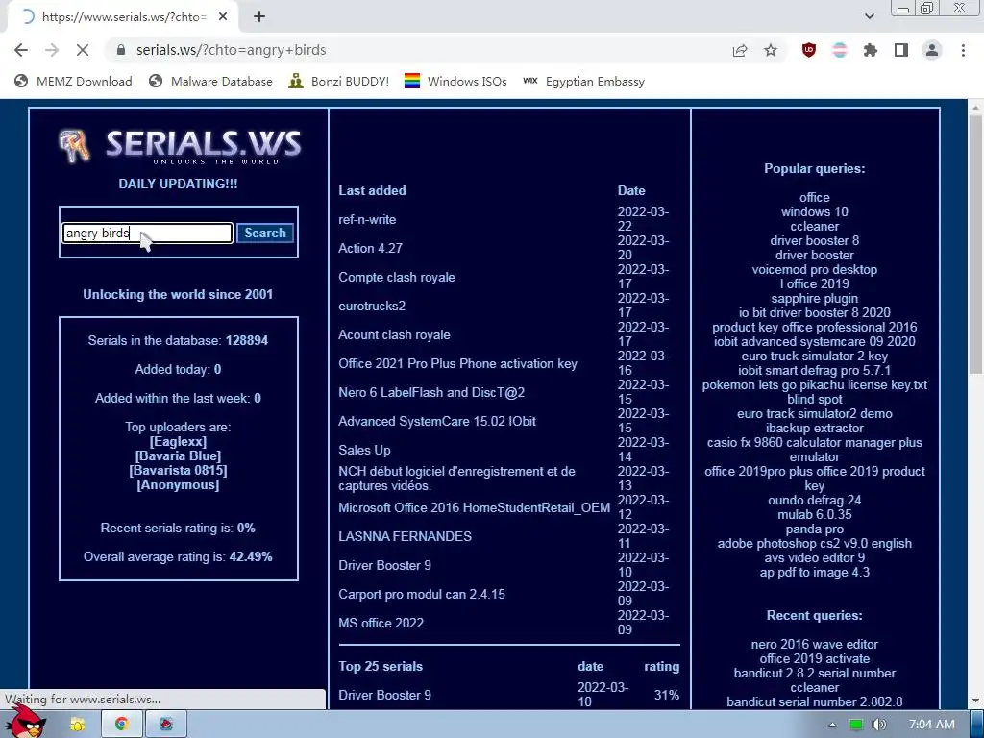Open Extensions puzzle menu
The height and width of the screenshot is (738, 984).
coord(871,50)
